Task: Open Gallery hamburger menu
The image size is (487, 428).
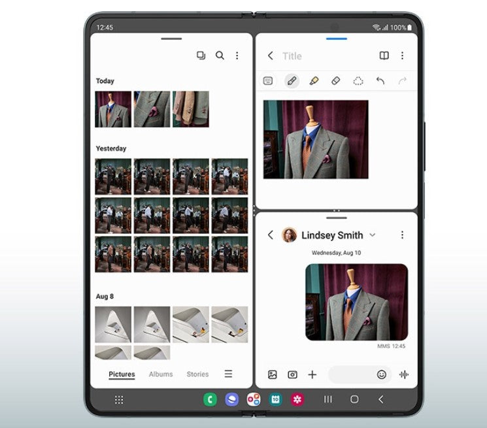Action: (228, 374)
